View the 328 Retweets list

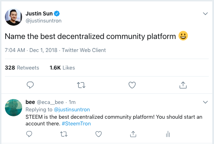[22, 67]
